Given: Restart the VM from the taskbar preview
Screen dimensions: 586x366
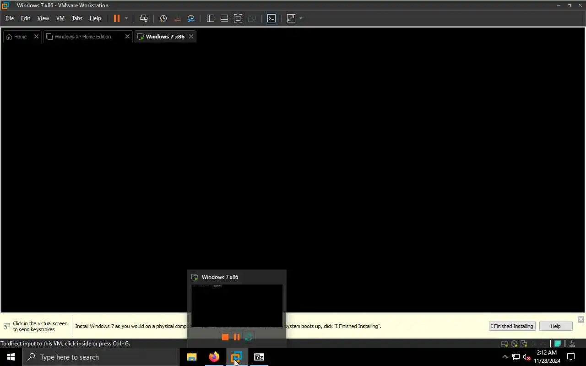Looking at the screenshot, I should tap(249, 337).
